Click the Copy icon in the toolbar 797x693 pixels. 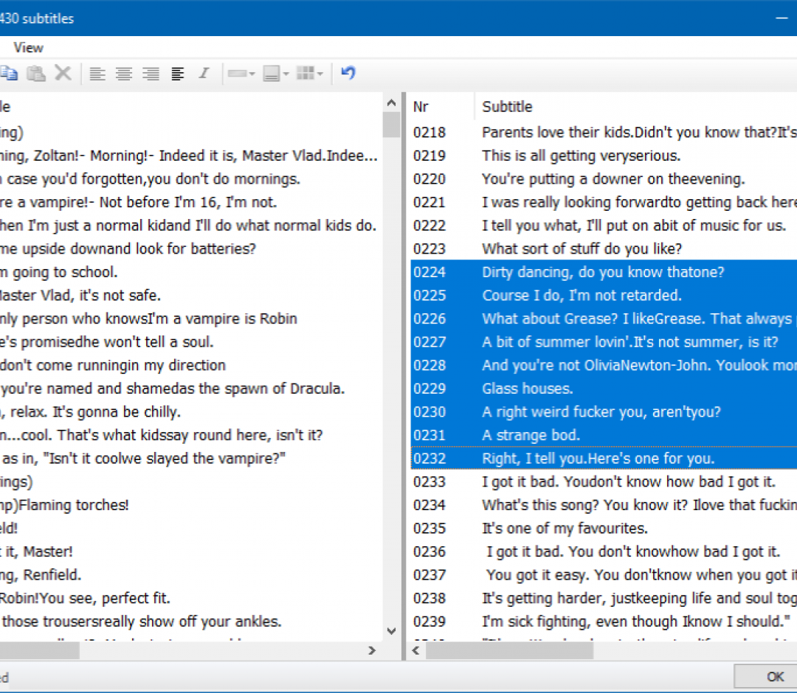coord(9,74)
